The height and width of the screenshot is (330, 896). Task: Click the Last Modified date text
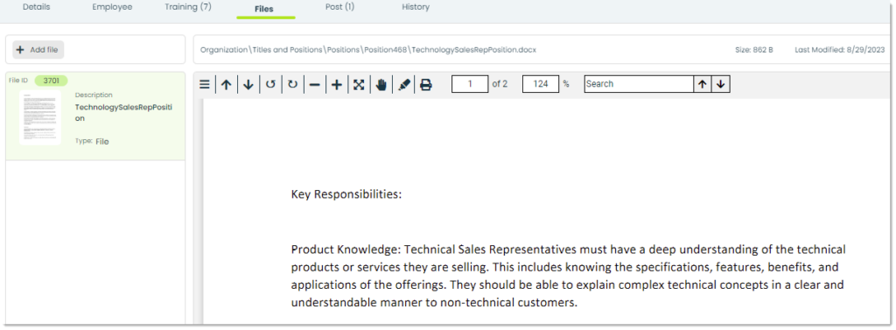(x=839, y=50)
